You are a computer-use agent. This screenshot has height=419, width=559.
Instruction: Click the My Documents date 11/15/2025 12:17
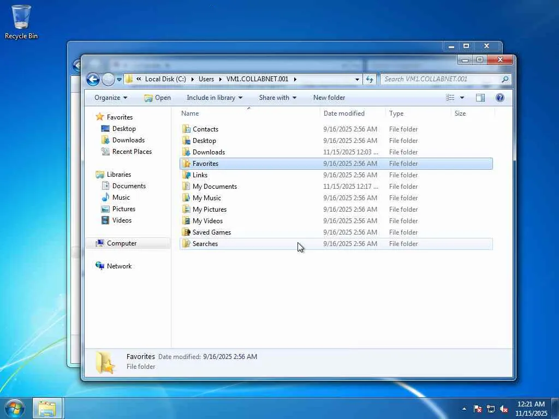(x=350, y=187)
